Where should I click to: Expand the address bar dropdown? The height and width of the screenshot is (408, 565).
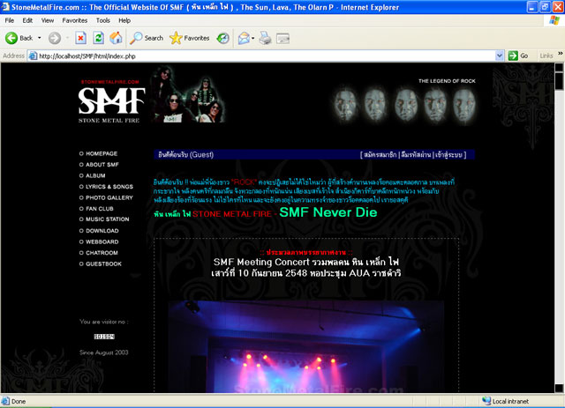point(499,56)
